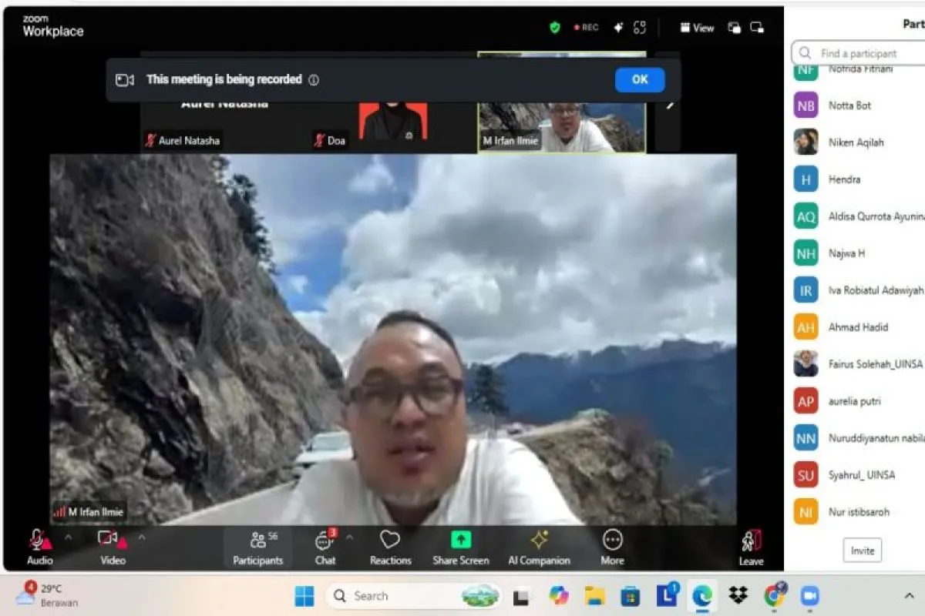This screenshot has height=616, width=925.
Task: Expand audio options arrow beside Audio
Action: [x=68, y=537]
